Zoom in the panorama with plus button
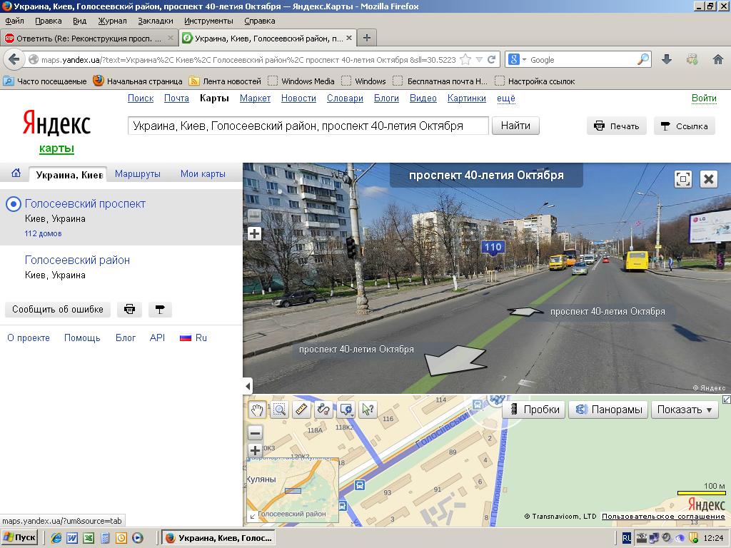 tap(254, 233)
